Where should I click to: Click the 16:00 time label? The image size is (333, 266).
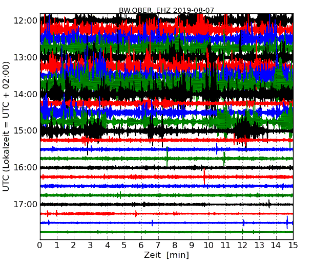coord(26,167)
